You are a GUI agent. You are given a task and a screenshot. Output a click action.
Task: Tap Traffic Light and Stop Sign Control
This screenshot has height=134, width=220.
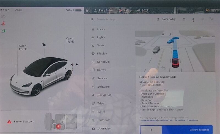click(162, 110)
